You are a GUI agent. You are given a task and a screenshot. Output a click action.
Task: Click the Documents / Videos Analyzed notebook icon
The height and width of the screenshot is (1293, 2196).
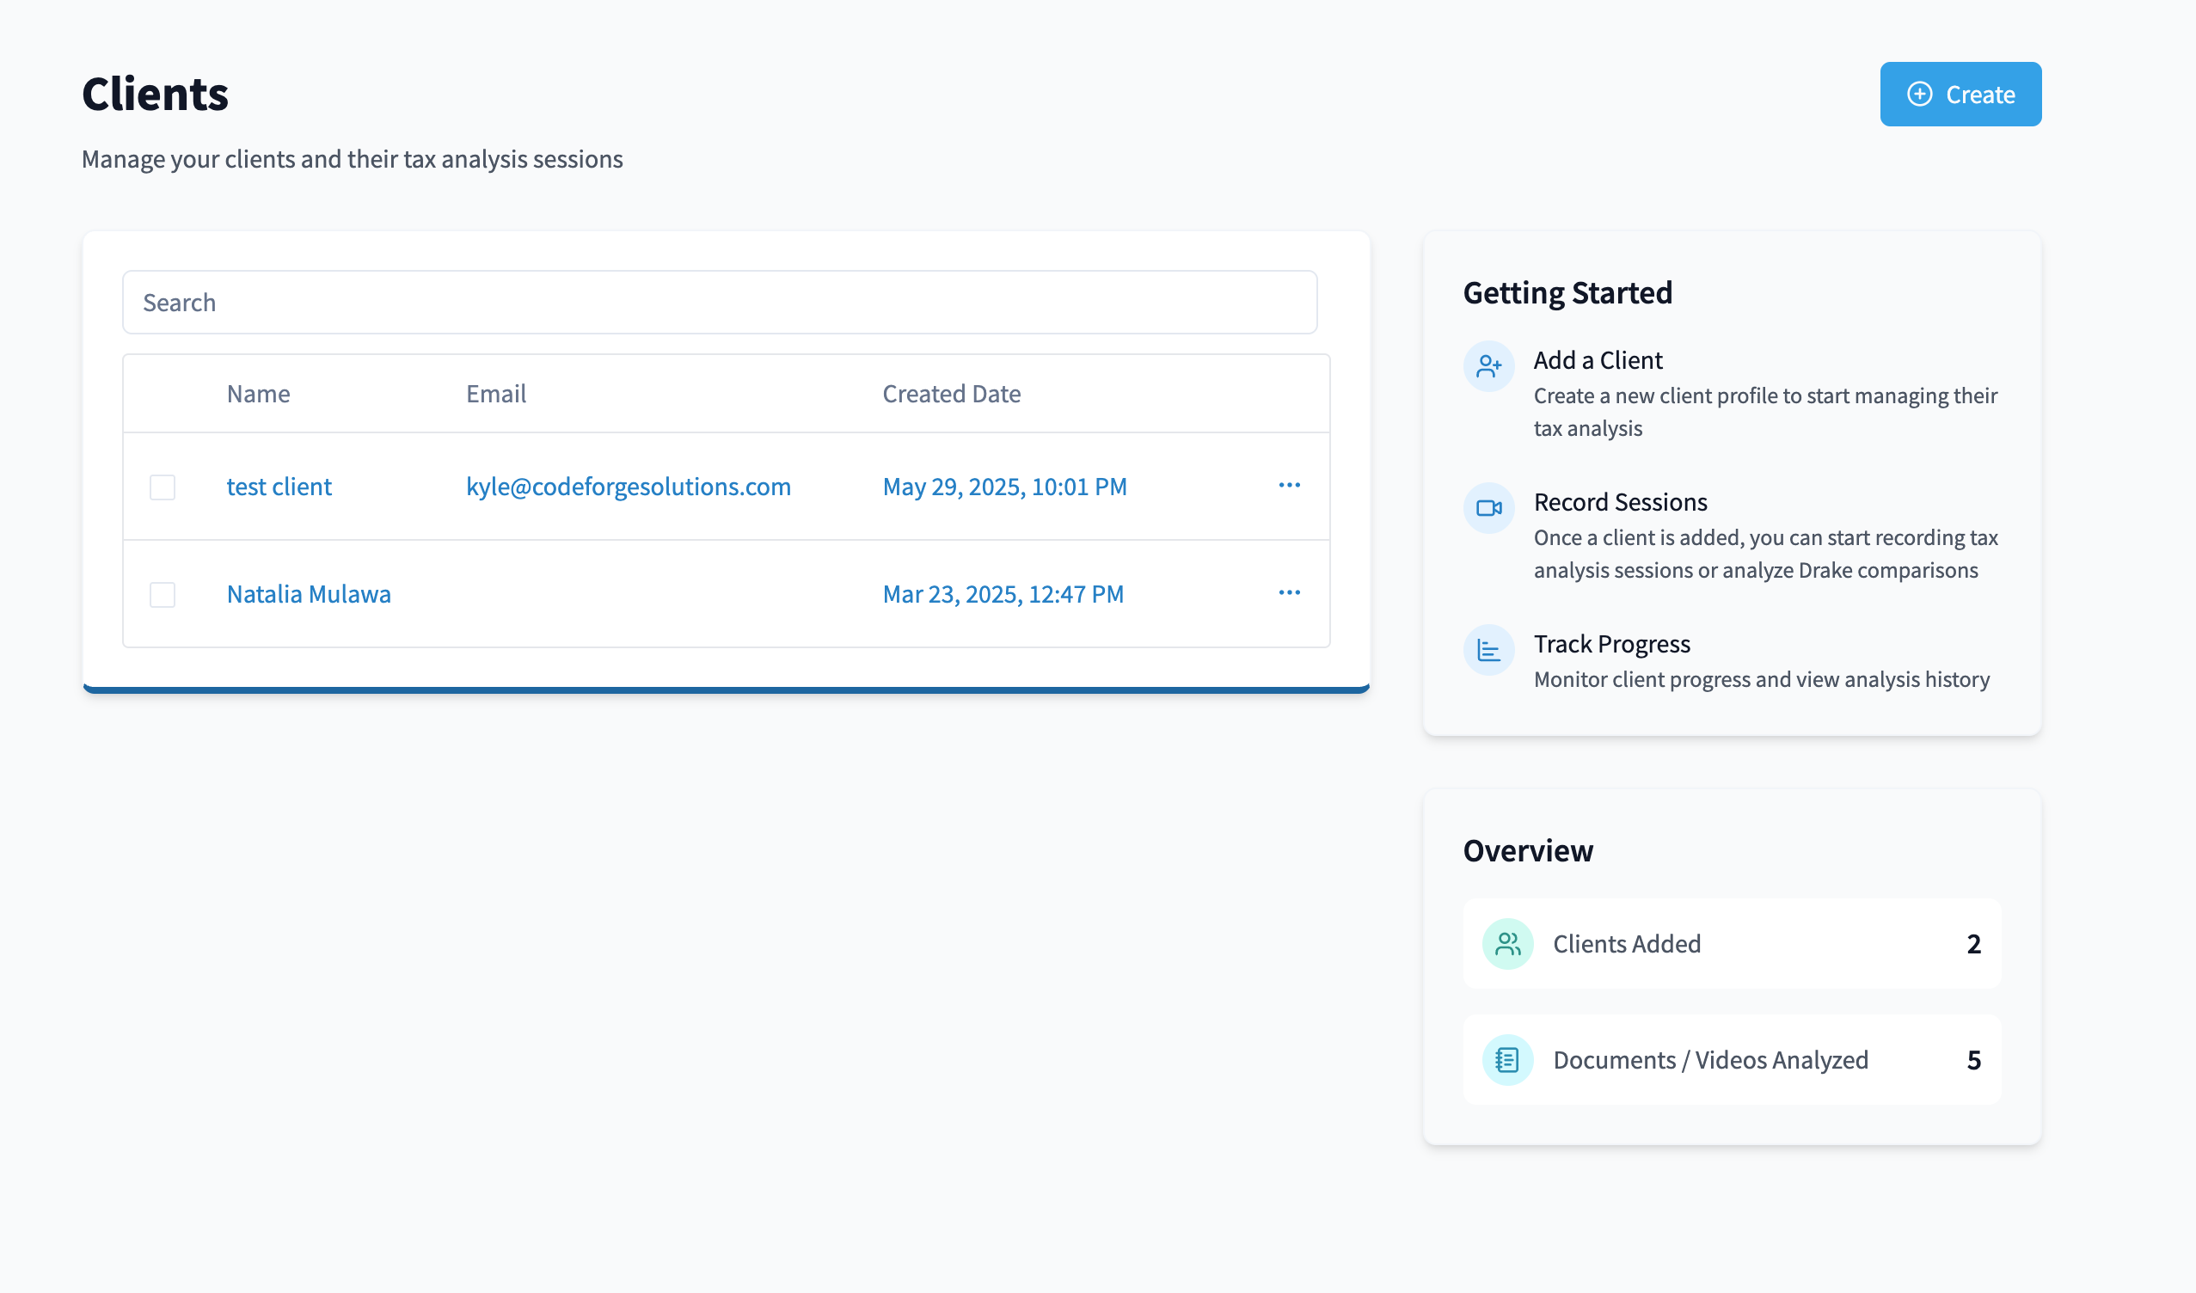coord(1507,1059)
